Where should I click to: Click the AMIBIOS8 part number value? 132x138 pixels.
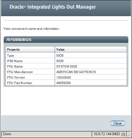pyautogui.click(x=64, y=83)
